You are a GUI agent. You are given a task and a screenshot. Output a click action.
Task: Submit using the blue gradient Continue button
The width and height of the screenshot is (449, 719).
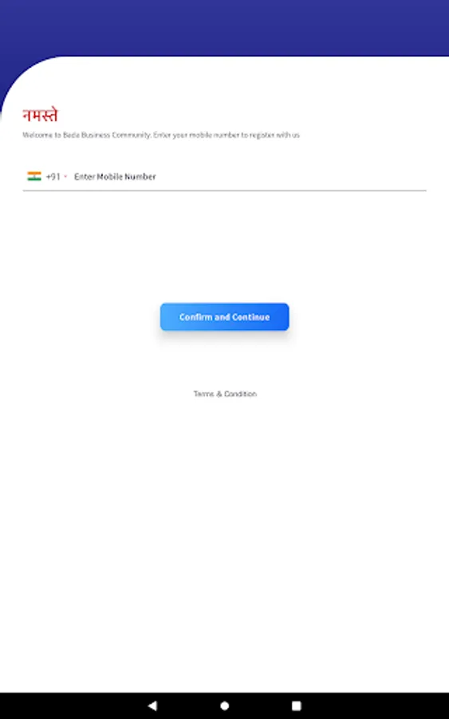click(x=224, y=317)
